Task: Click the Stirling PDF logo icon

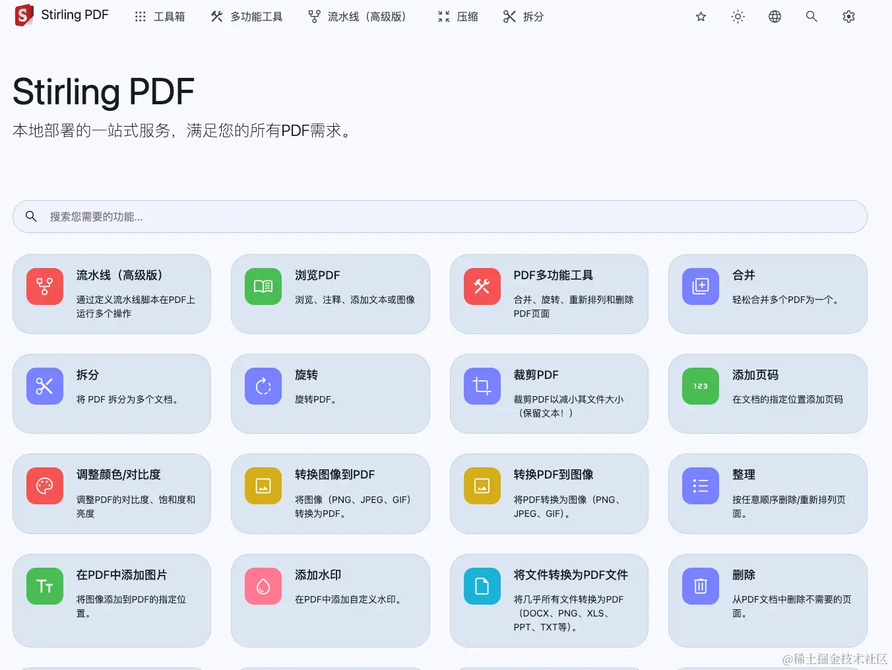Action: [x=24, y=16]
